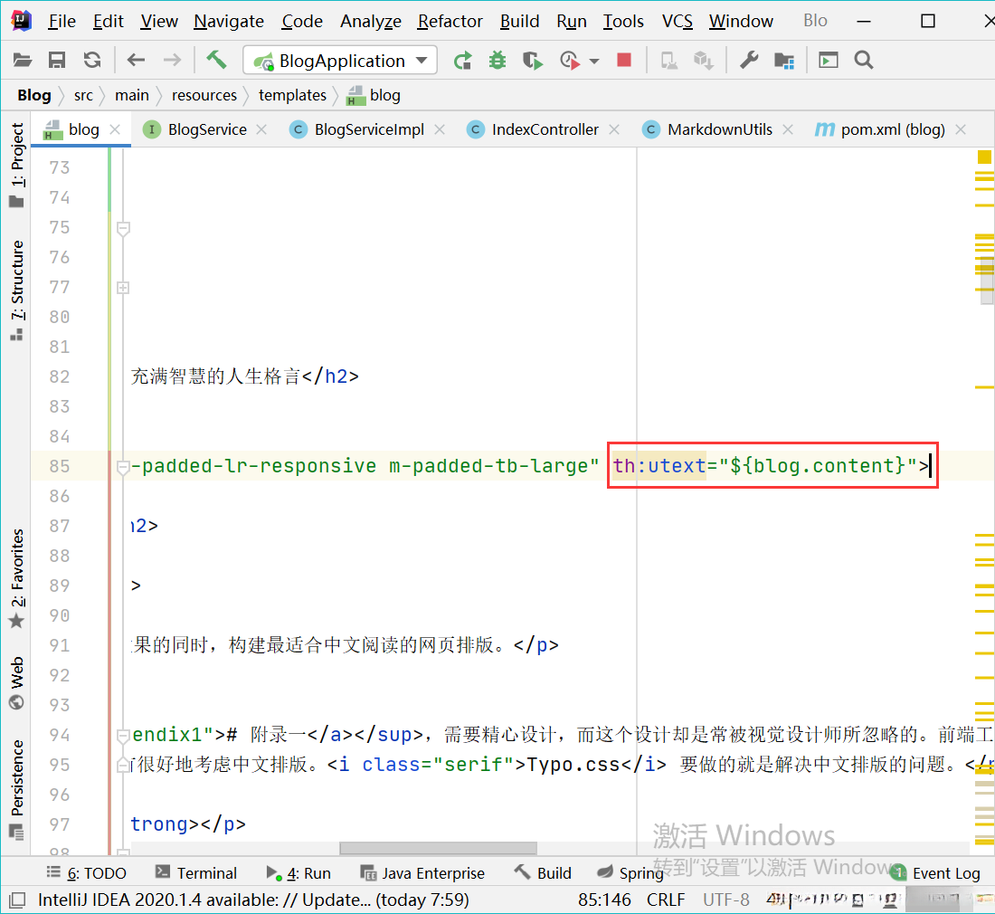Open the VCS menu
Image resolution: width=995 pixels, height=914 pixels.
pyautogui.click(x=678, y=21)
